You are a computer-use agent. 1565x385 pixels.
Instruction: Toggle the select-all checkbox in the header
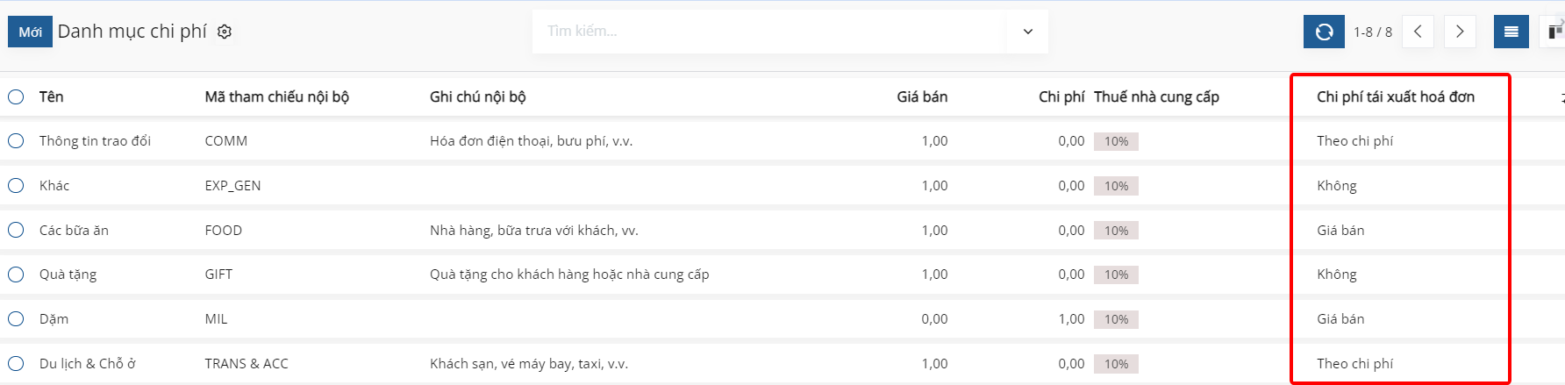[x=16, y=96]
